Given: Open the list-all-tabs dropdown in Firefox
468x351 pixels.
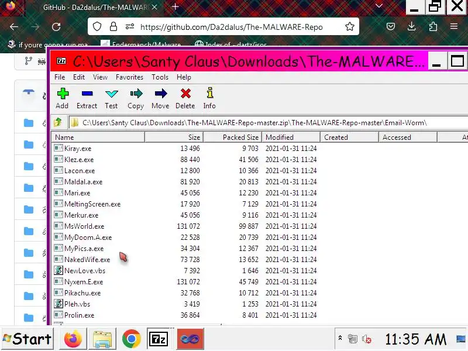Looking at the screenshot, I should pyautogui.click(x=378, y=6).
